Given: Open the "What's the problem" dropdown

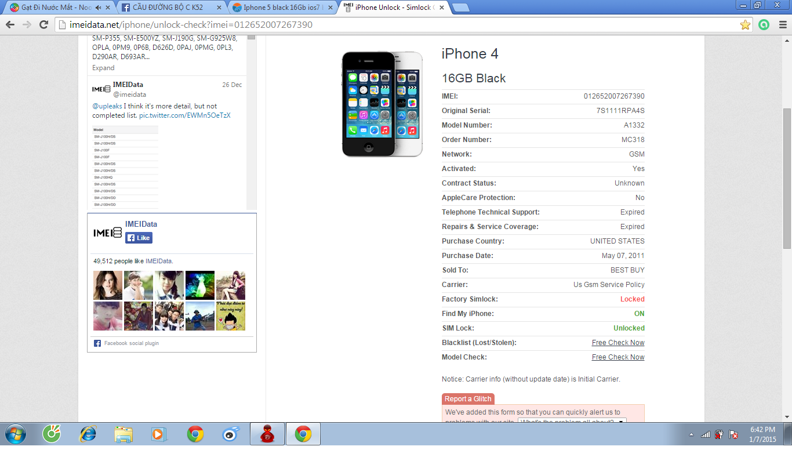Looking at the screenshot, I should 572,422.
